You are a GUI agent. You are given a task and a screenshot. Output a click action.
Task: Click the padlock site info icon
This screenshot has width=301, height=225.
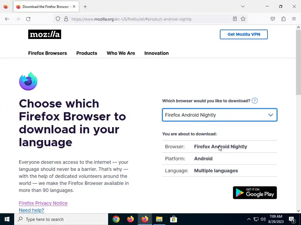pyautogui.click(x=66, y=19)
